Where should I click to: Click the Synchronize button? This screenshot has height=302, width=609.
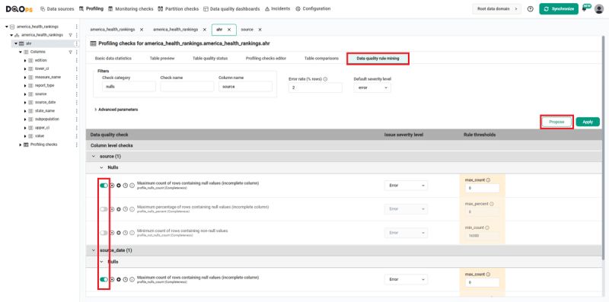tap(559, 9)
